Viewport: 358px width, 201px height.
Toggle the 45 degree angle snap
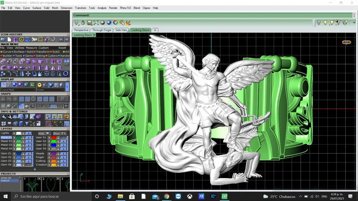[x=21, y=106]
